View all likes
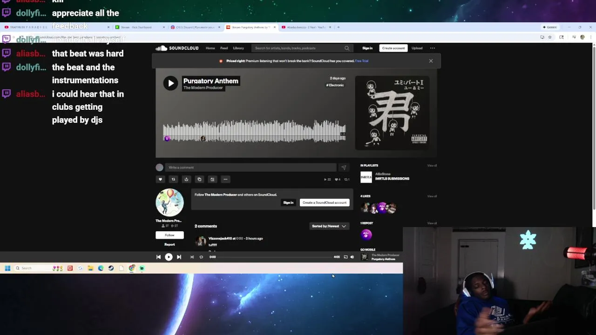This screenshot has height=335, width=596. [432, 196]
